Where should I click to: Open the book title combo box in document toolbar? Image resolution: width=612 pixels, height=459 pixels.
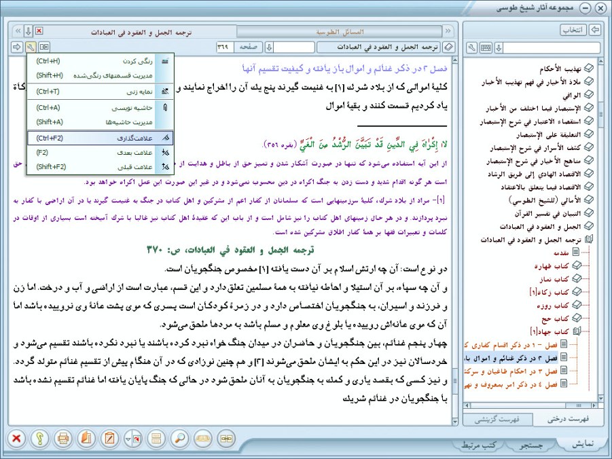[x=378, y=48]
